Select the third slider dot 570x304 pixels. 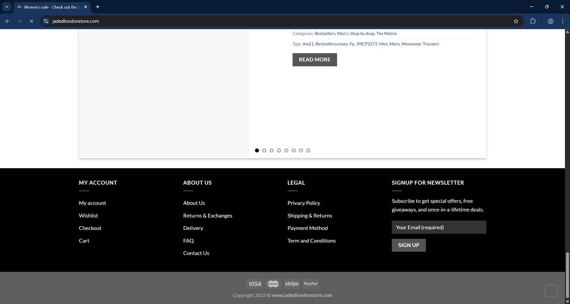pyautogui.click(x=271, y=150)
